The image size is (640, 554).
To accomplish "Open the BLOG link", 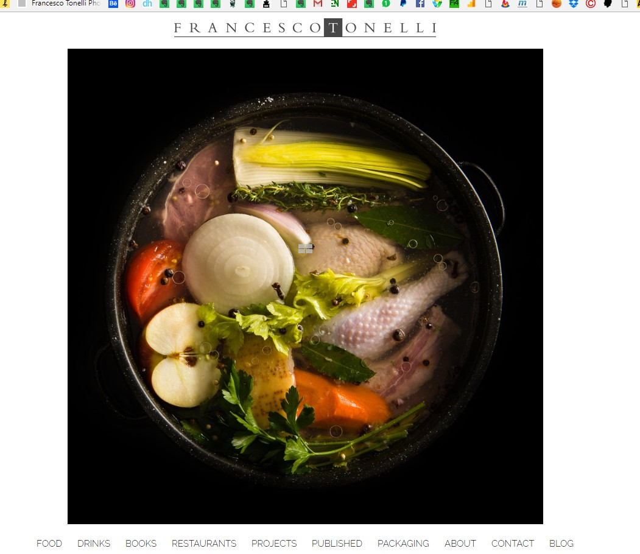I will pyautogui.click(x=561, y=544).
